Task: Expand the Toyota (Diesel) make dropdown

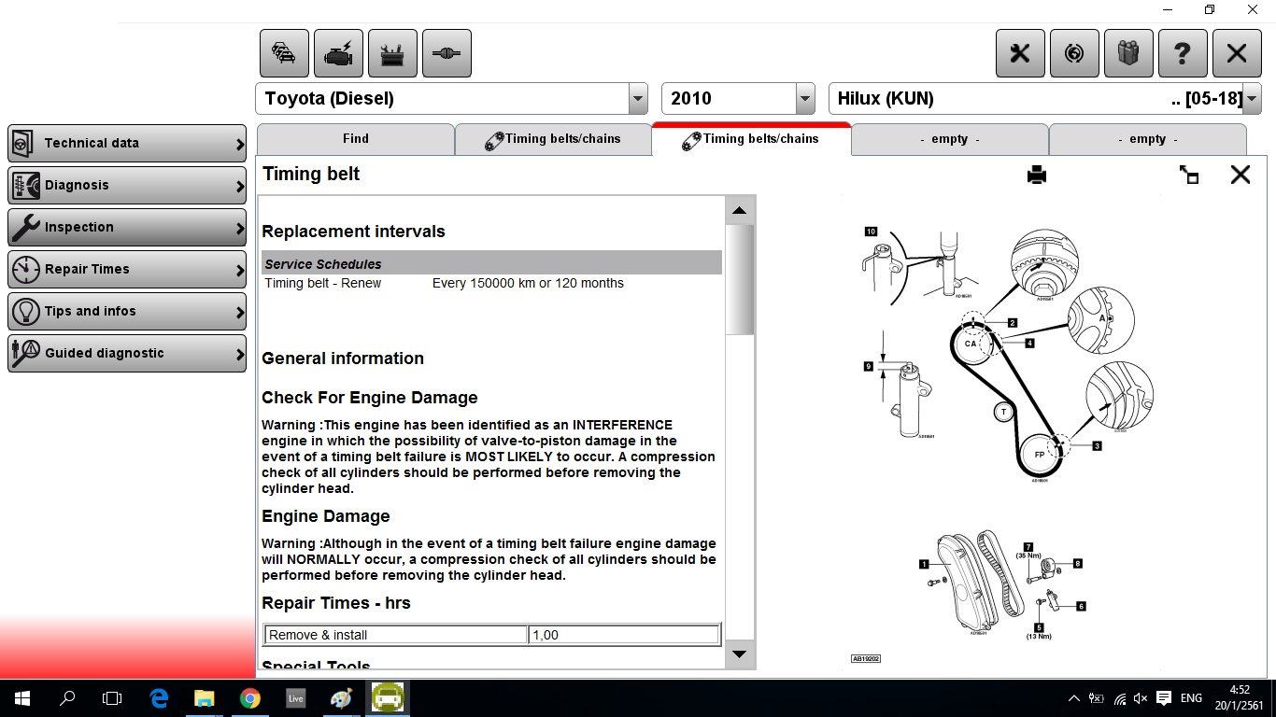Action: (x=638, y=99)
